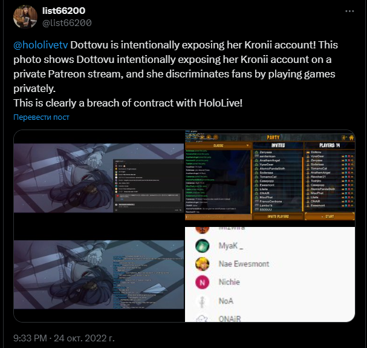Image resolution: width=367 pixels, height=348 pixels.
Task: Click the red X kick icon beside VysaGear
Action: pyautogui.click(x=349, y=156)
